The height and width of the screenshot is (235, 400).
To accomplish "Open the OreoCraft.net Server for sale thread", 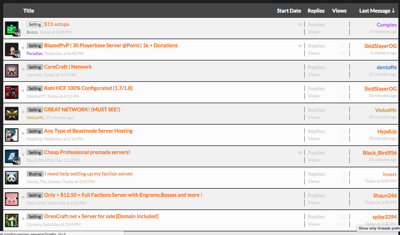I will click(x=101, y=216).
